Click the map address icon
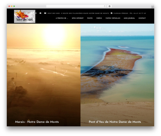161x136 pixels. coord(45,13)
